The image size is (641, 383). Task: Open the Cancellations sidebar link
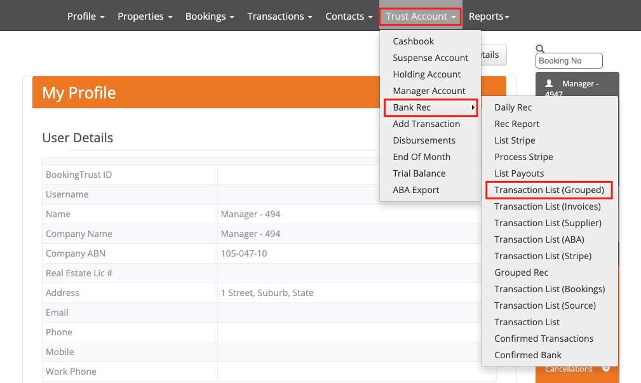coord(569,369)
